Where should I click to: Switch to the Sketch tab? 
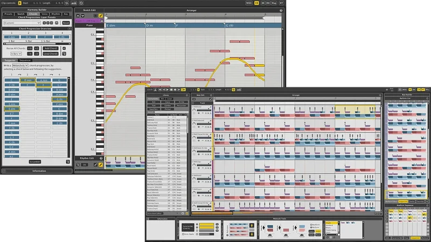[x=21, y=14]
